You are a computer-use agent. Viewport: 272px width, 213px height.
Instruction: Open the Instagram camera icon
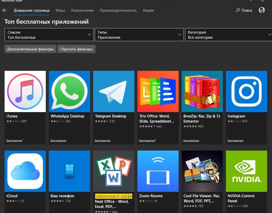click(x=246, y=91)
